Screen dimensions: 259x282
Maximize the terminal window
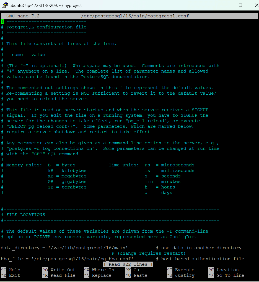point(240,5)
